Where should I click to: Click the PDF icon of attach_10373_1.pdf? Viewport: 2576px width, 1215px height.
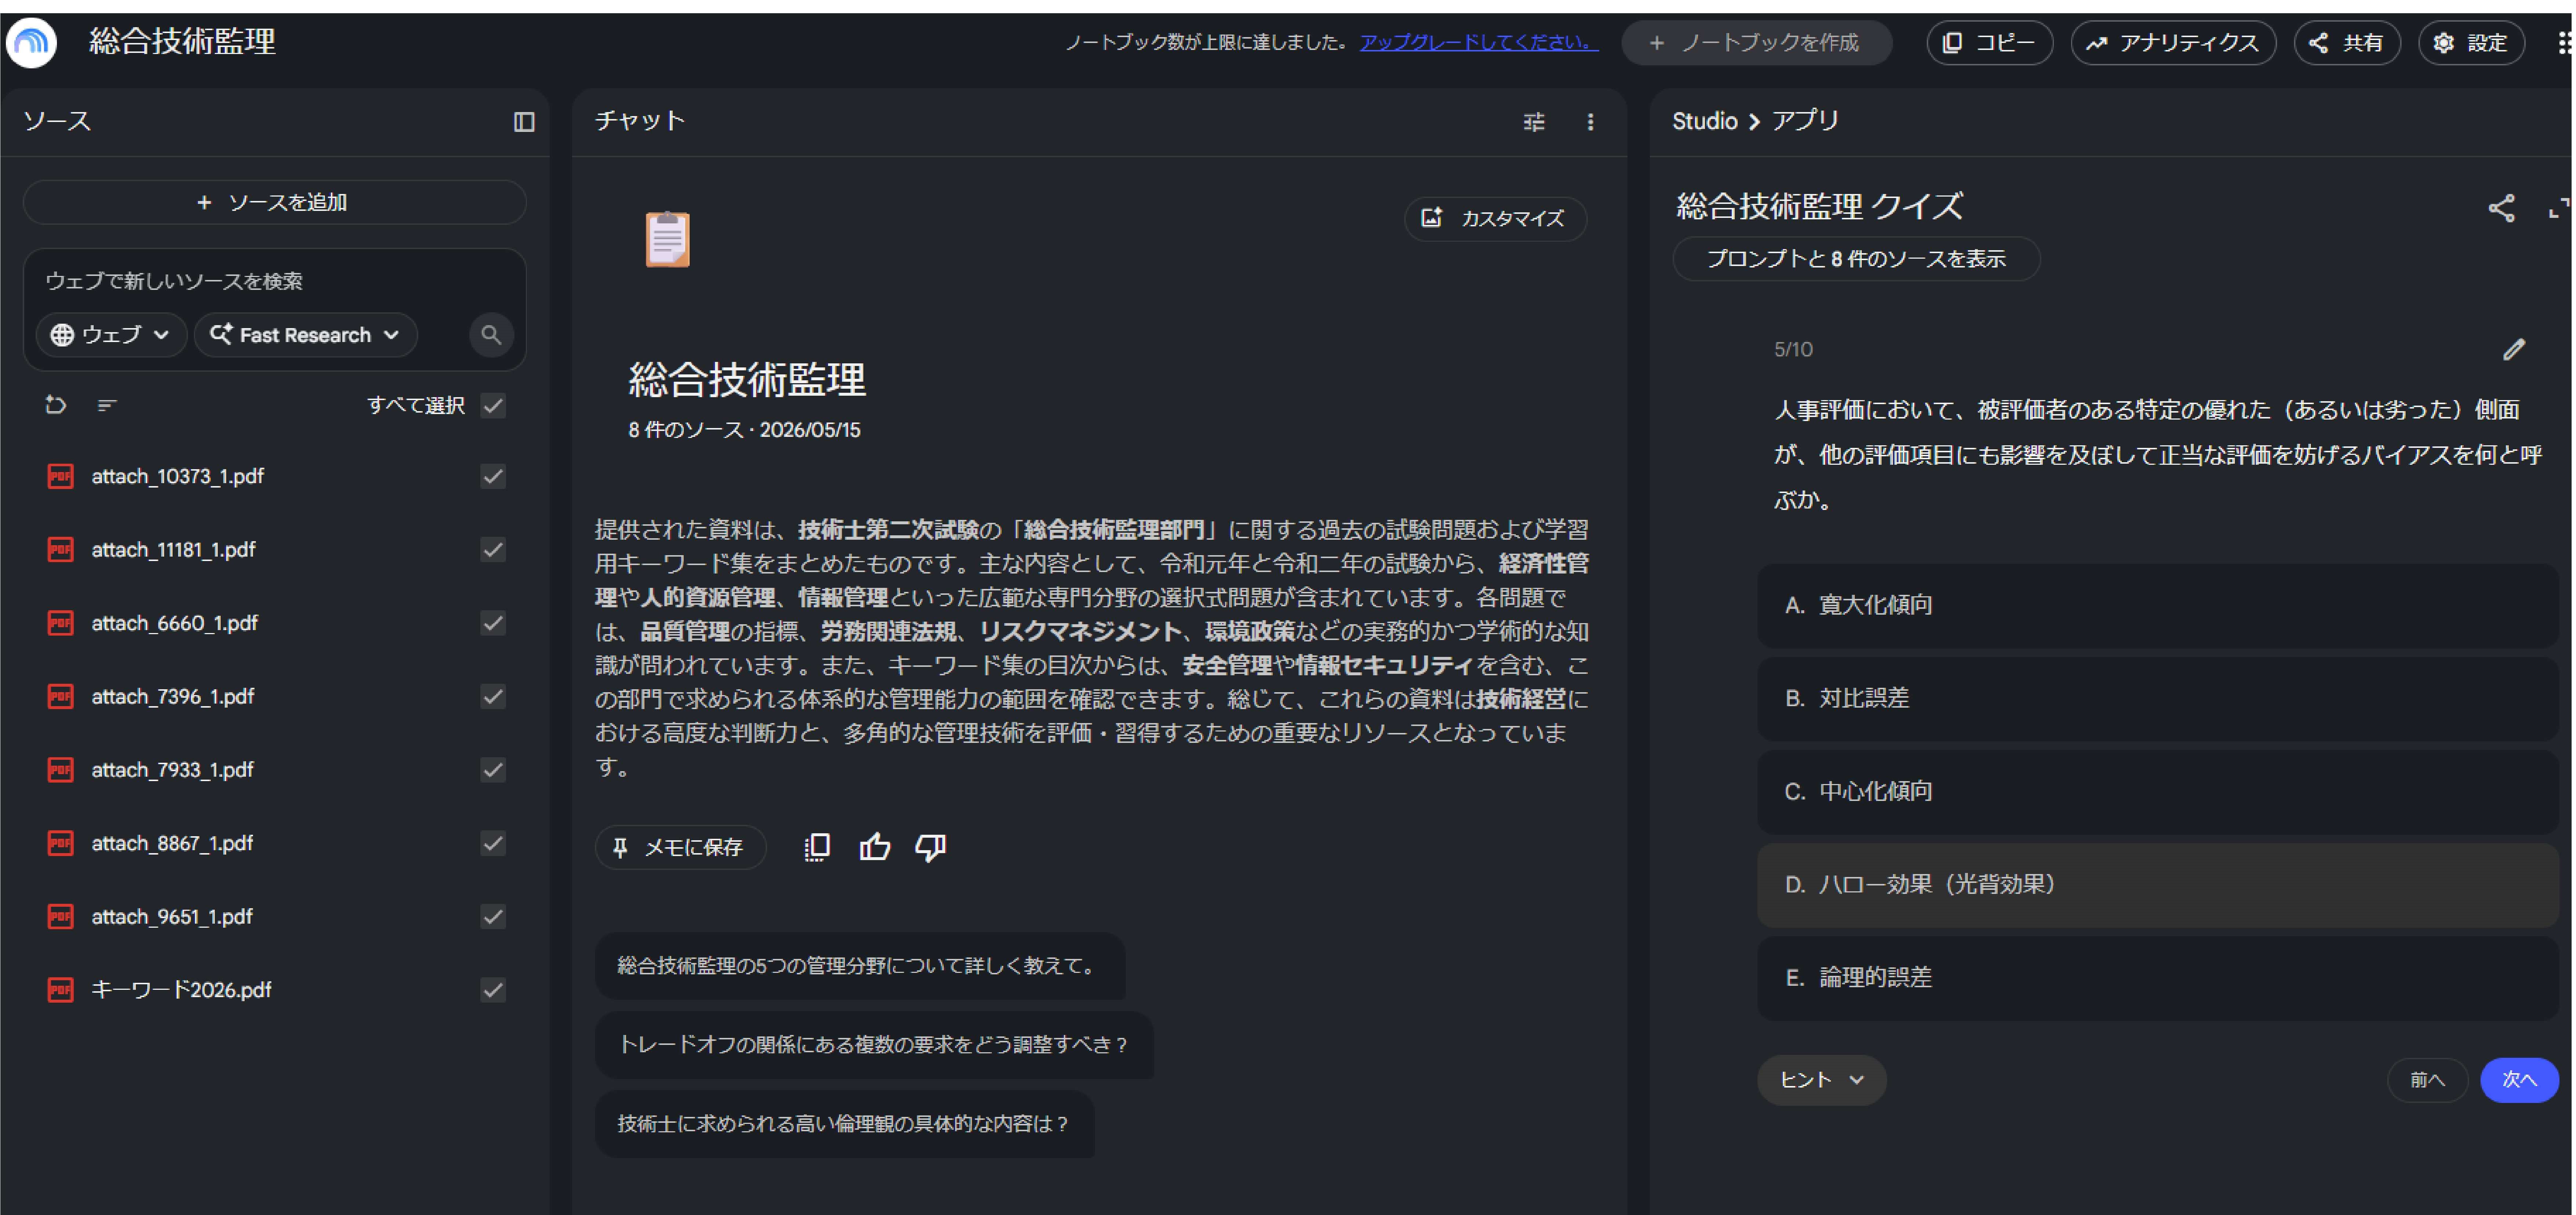point(61,477)
